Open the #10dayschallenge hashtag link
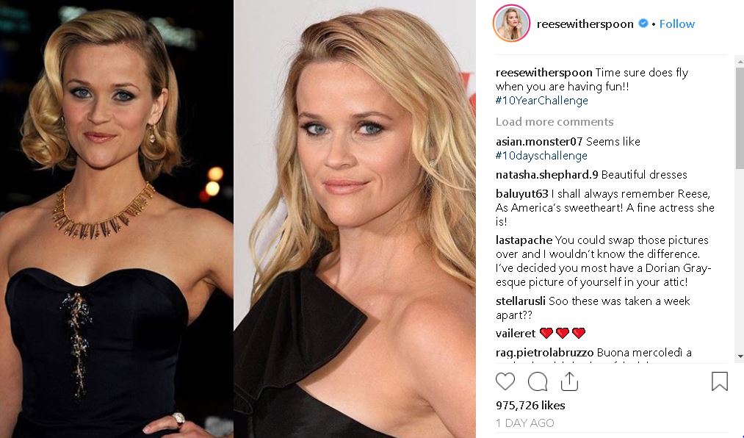This screenshot has width=744, height=438. pos(541,156)
